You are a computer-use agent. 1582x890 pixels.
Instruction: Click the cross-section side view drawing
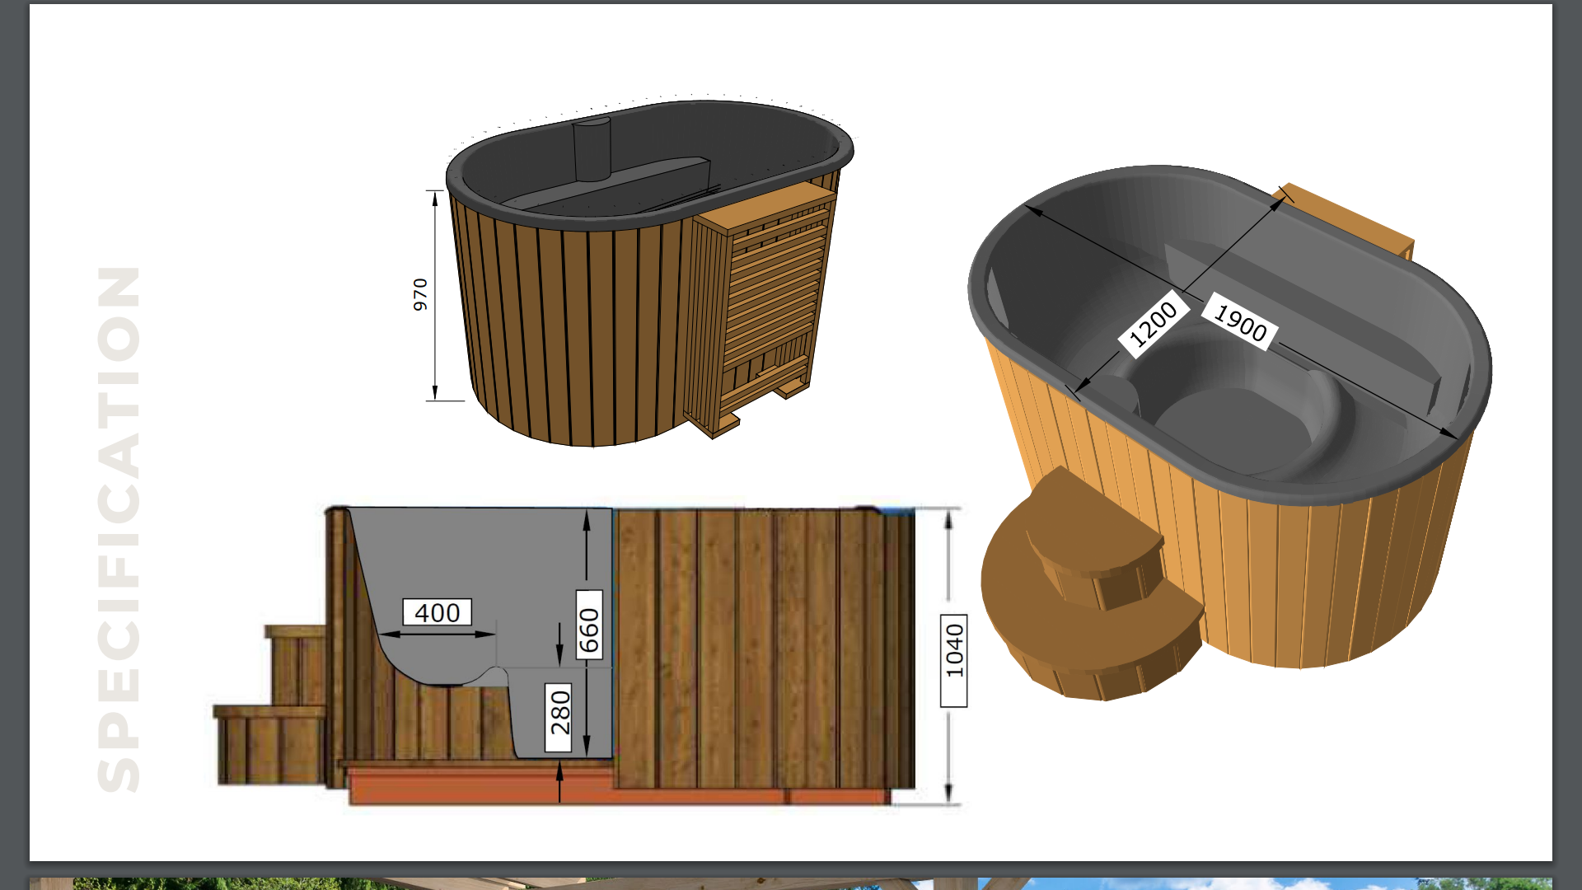tap(588, 656)
